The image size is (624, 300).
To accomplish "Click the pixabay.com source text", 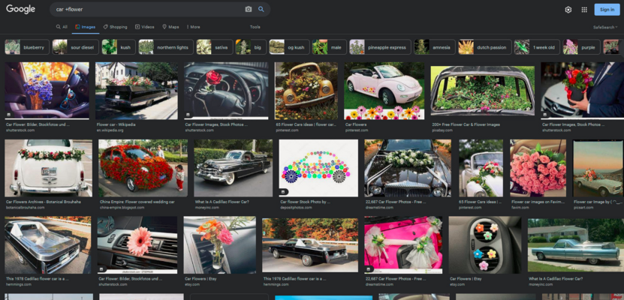I will (442, 130).
